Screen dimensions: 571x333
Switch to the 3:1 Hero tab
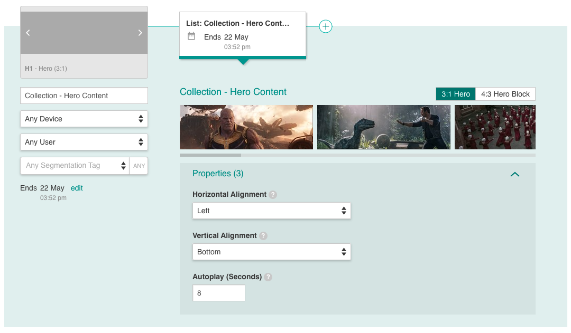pyautogui.click(x=456, y=94)
